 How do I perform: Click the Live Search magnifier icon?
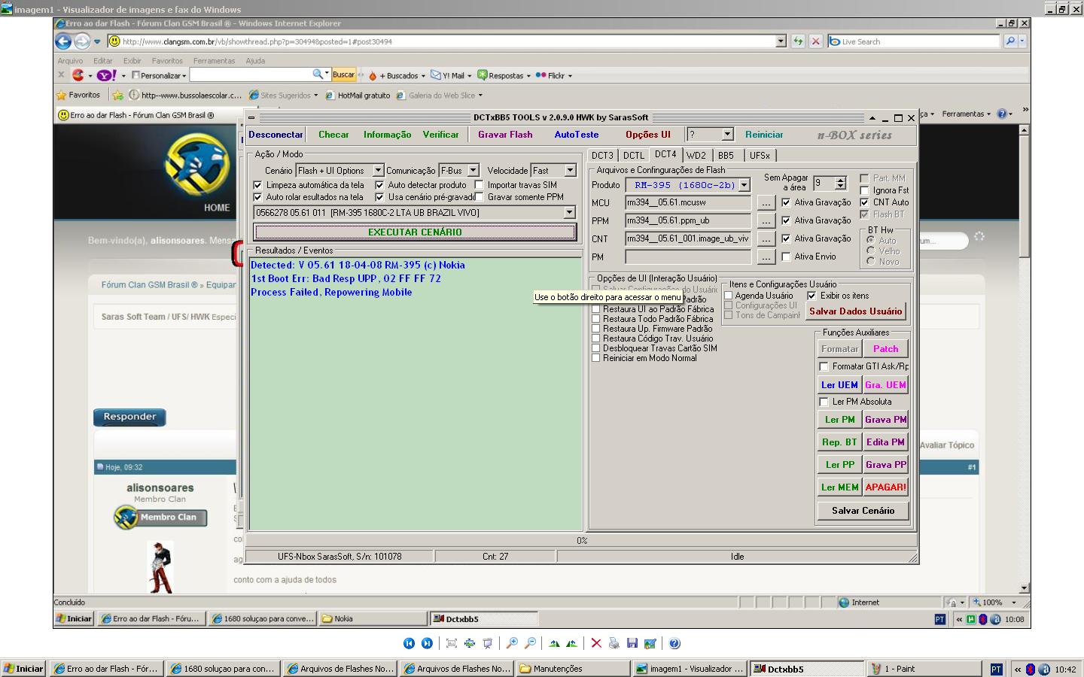coord(1010,41)
